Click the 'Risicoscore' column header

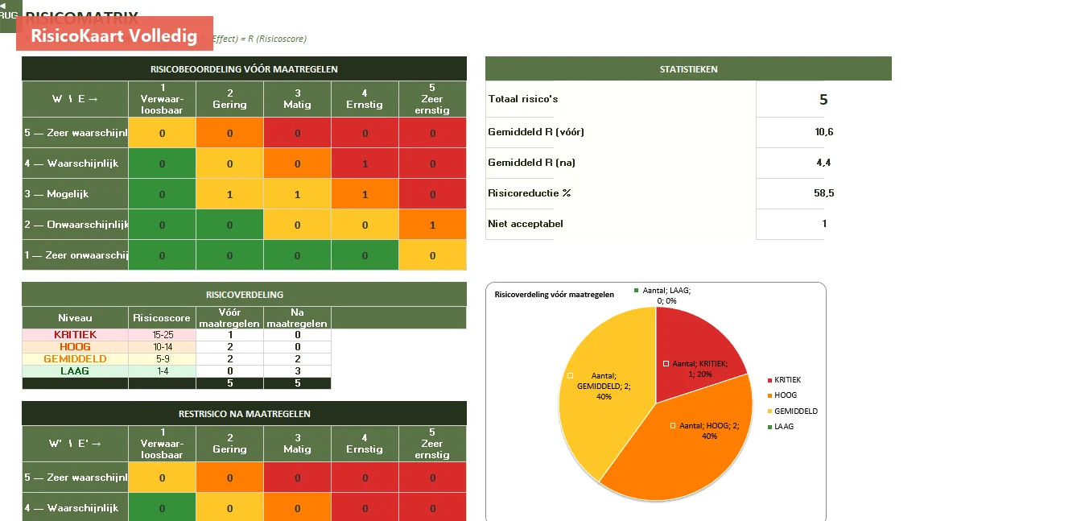[x=162, y=318]
